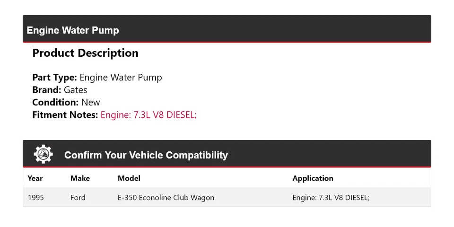Image resolution: width=454 pixels, height=227 pixels.
Task: Select the 1995 year cell
Action: [35, 198]
